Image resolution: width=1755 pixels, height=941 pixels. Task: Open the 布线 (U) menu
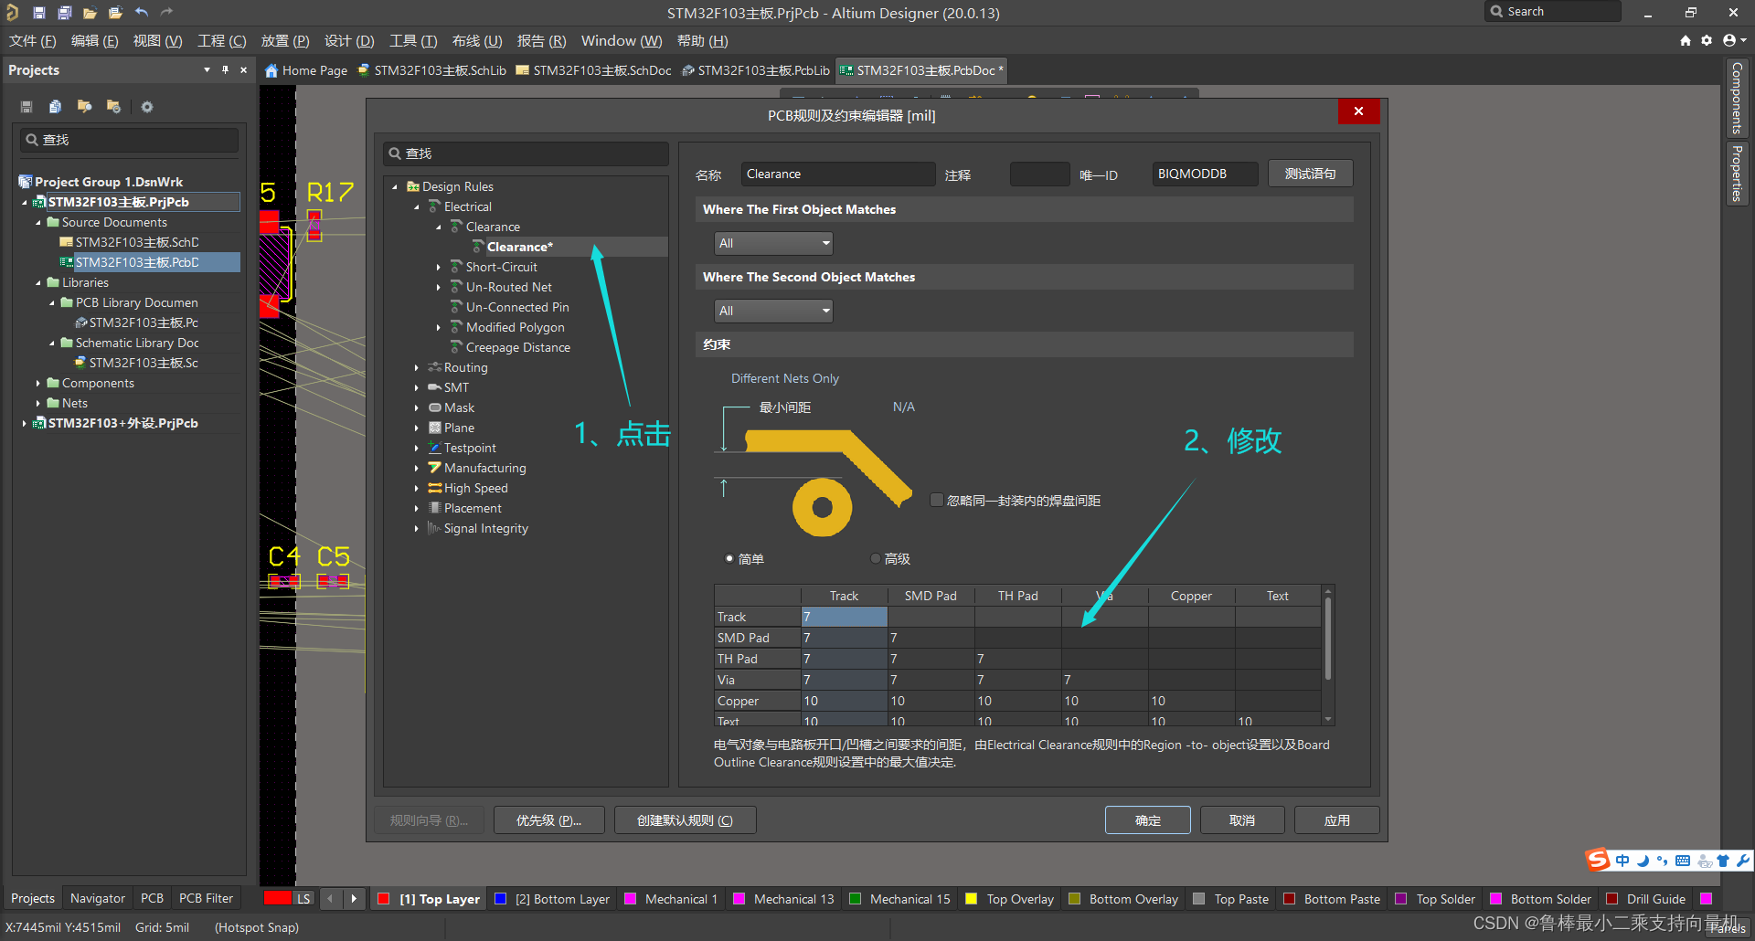point(477,41)
